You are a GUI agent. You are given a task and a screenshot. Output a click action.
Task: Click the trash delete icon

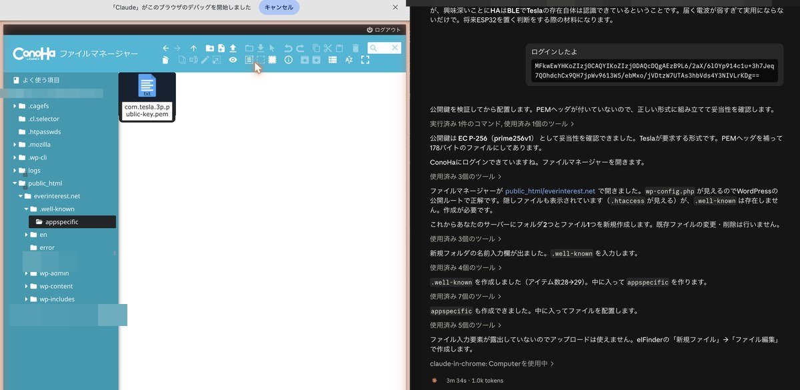pyautogui.click(x=355, y=48)
